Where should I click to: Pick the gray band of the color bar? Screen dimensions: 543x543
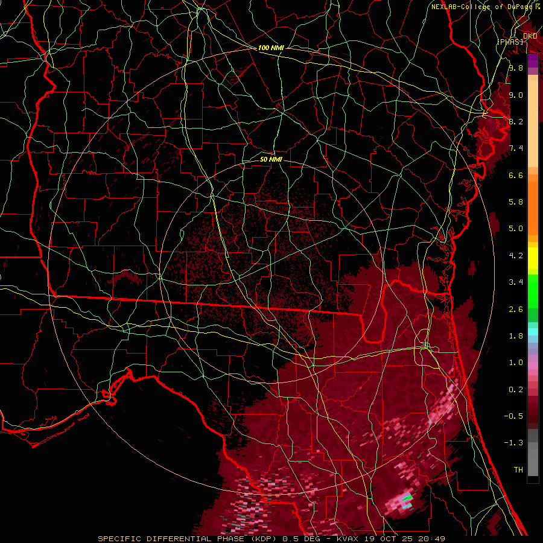pyautogui.click(x=533, y=453)
